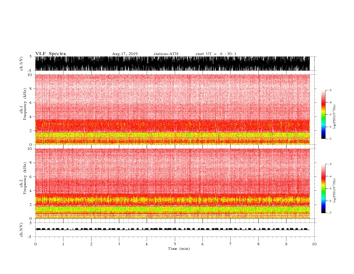Screen dimensions: 354x274
Task: Click the ch.2 spectrogram color bar
Action: [x=323, y=188]
